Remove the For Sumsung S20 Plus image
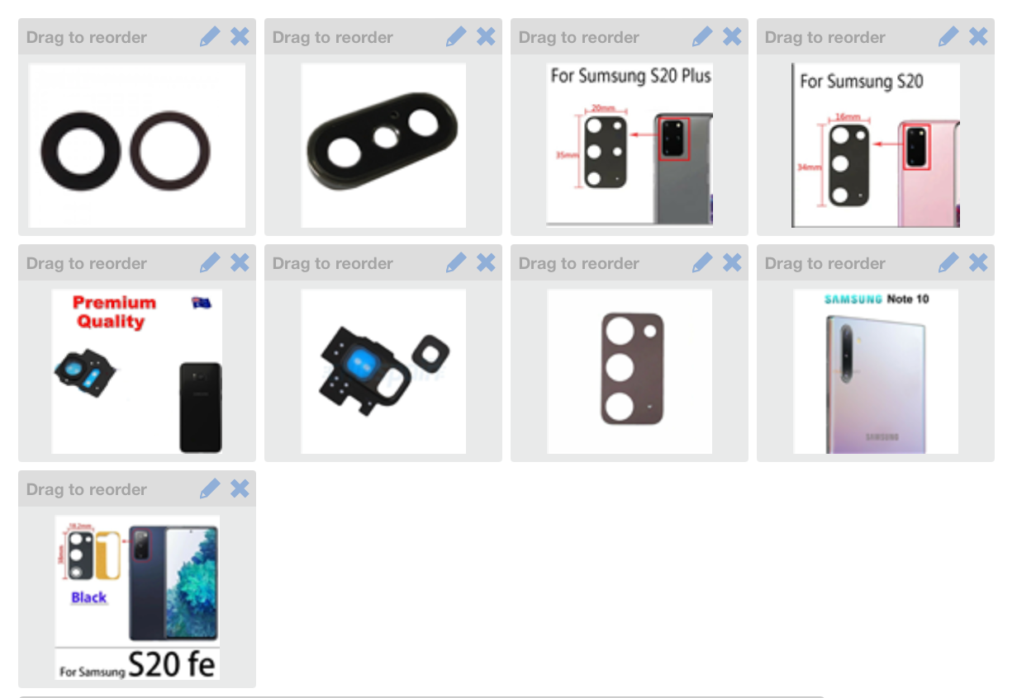This screenshot has width=1036, height=698. pyautogui.click(x=732, y=36)
